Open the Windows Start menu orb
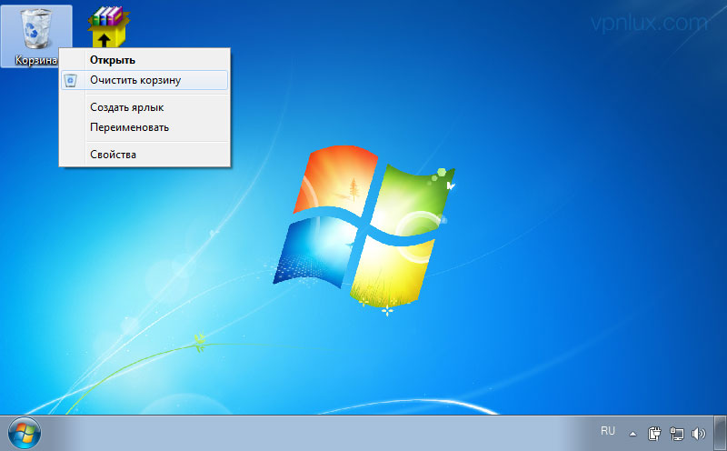The height and width of the screenshot is (451, 727). tap(25, 434)
